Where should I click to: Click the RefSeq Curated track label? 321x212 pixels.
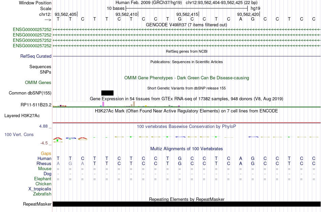[x=36, y=56]
